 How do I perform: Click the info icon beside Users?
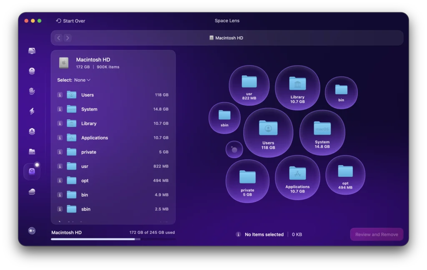click(x=59, y=95)
